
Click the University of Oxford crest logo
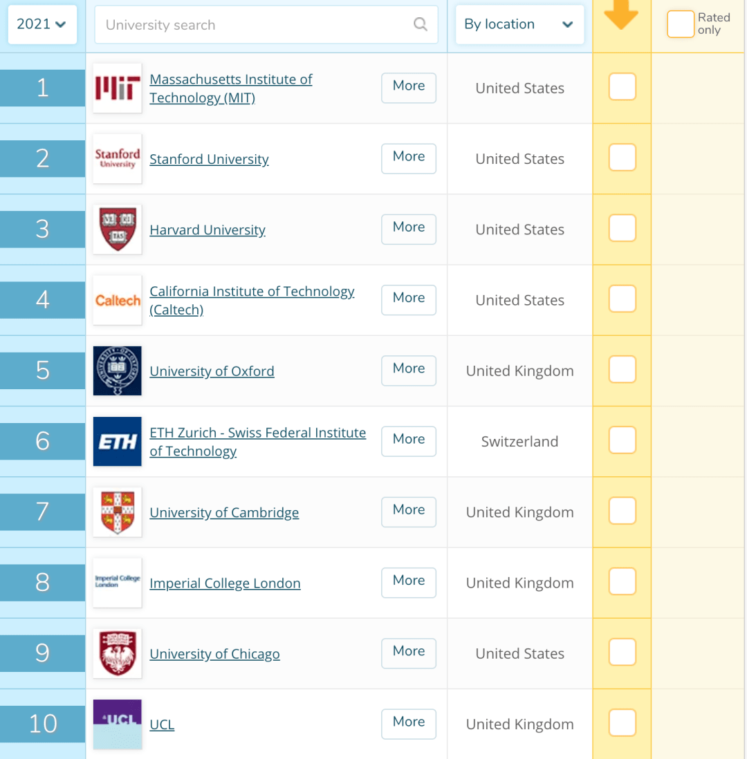tap(117, 371)
